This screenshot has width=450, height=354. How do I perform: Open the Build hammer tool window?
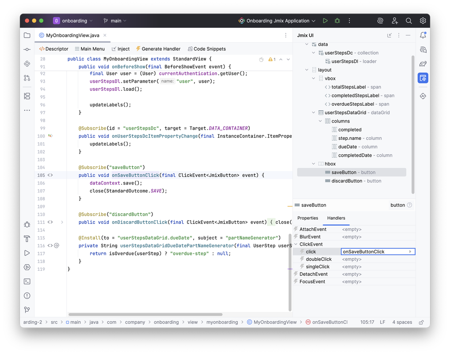click(x=27, y=239)
